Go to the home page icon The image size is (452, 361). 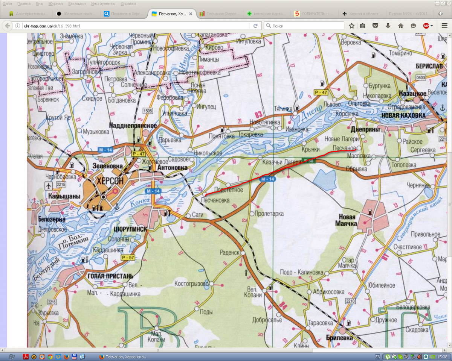pyautogui.click(x=400, y=26)
